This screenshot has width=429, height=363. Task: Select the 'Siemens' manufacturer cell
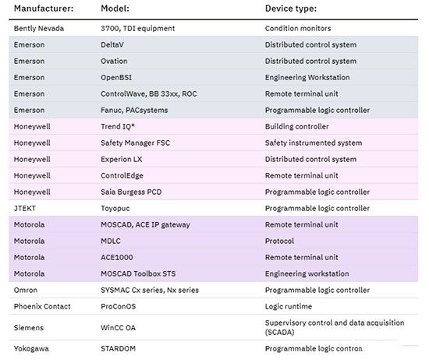pos(29,328)
